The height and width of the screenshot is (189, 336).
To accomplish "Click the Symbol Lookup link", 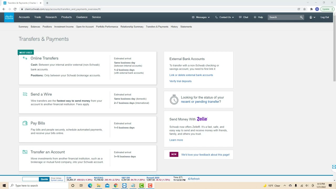I will 57,180.
